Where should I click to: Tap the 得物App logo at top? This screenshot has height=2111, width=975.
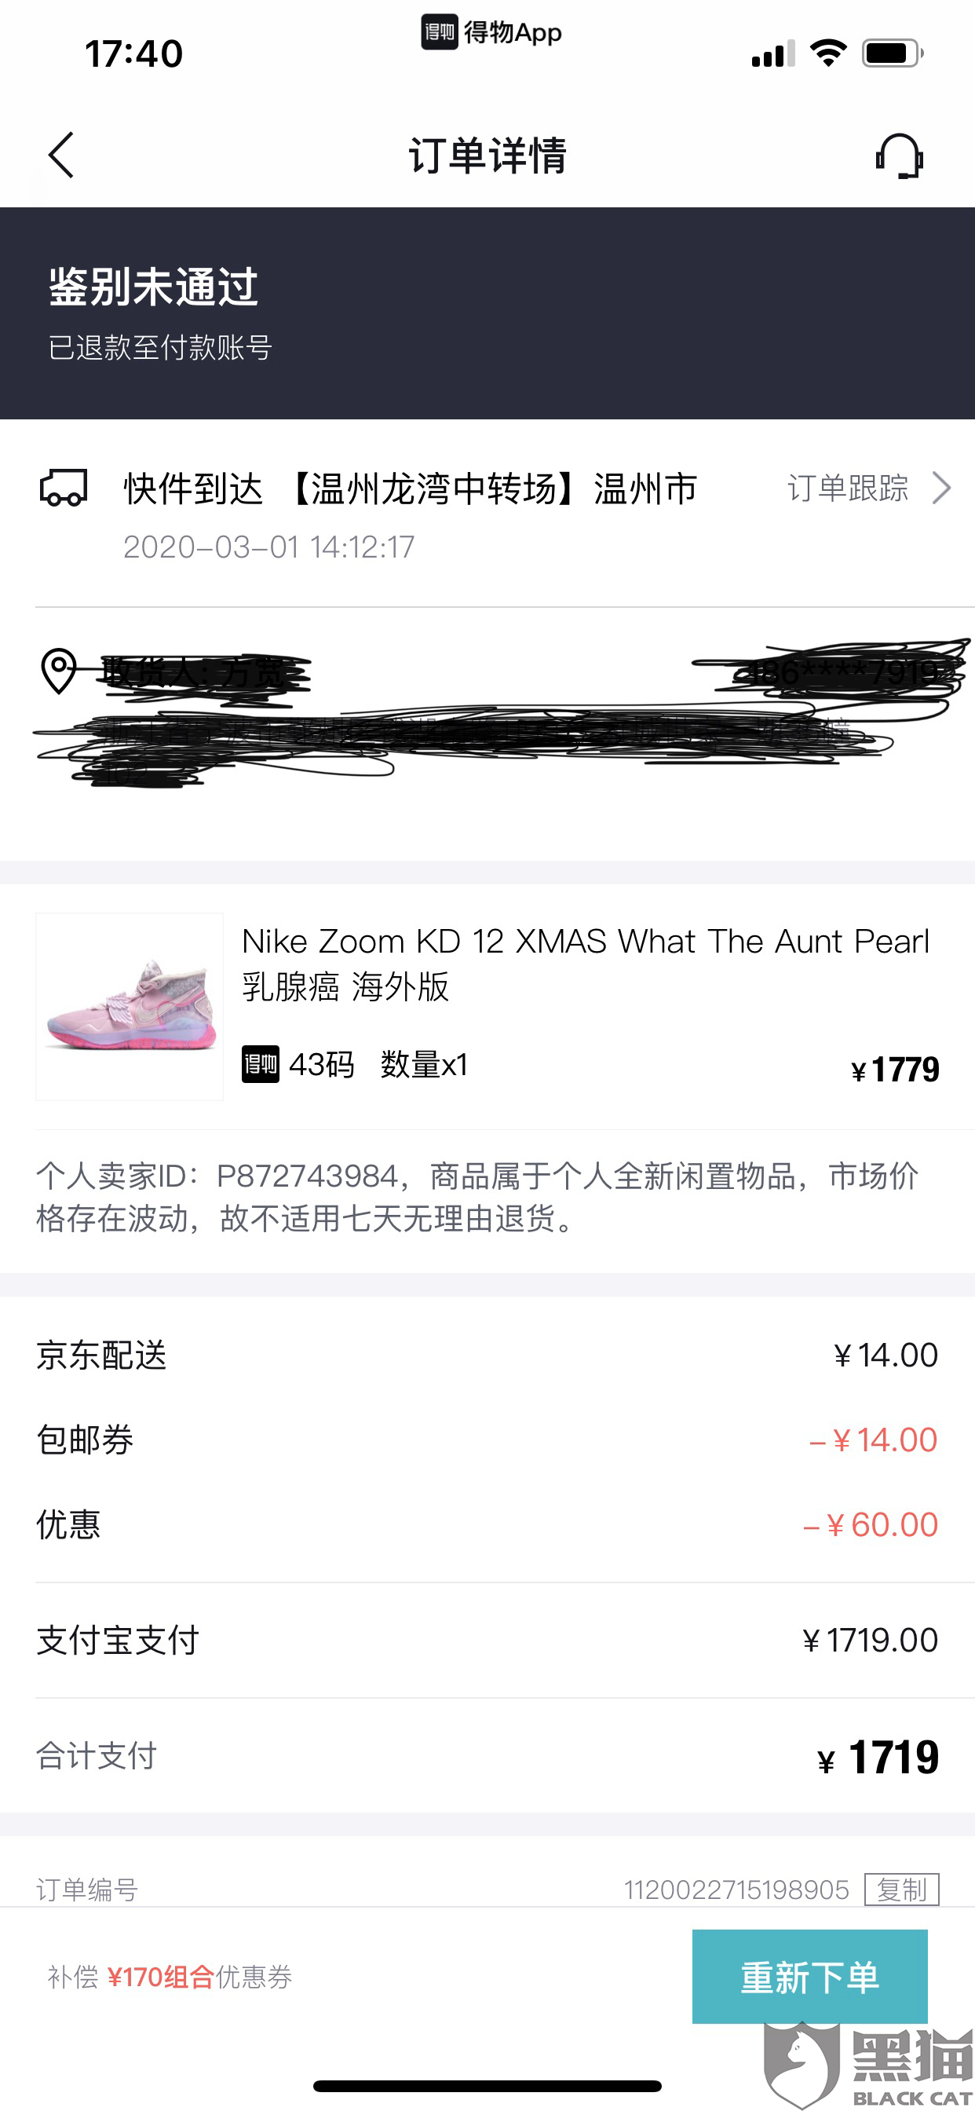pyautogui.click(x=491, y=33)
